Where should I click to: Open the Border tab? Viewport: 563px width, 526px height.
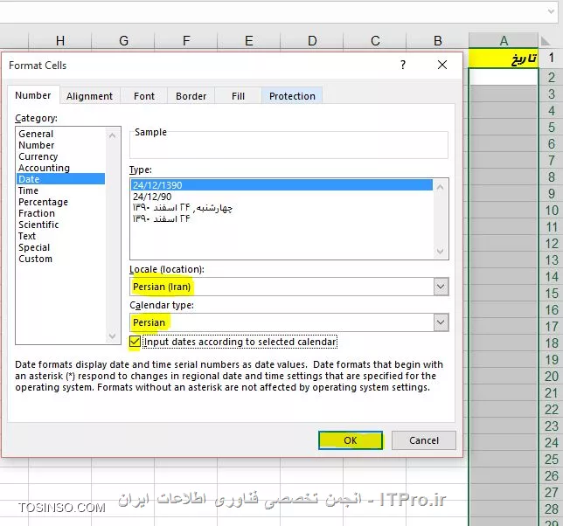click(x=191, y=96)
